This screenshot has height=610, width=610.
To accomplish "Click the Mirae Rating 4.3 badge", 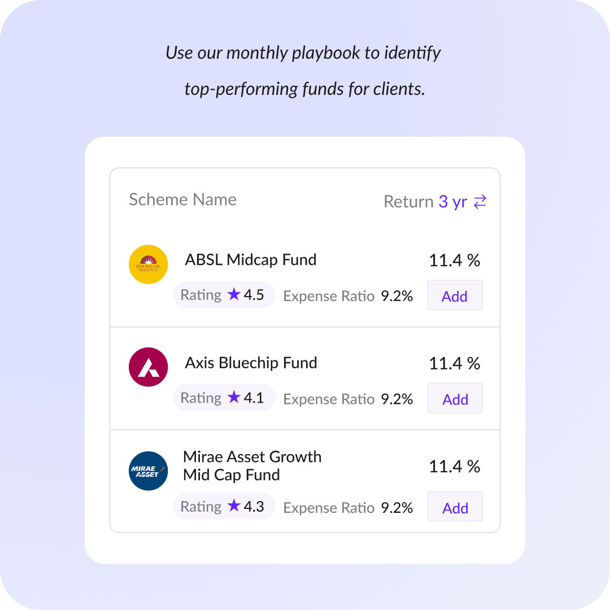I will pos(224,506).
